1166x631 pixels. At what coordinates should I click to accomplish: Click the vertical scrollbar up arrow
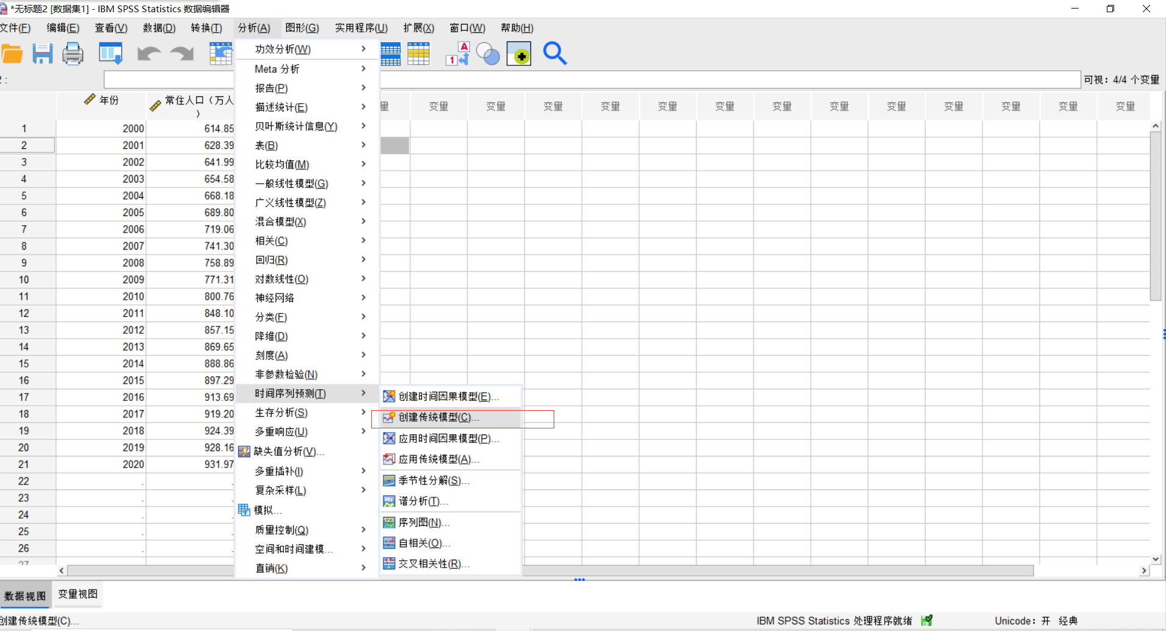click(x=1156, y=126)
